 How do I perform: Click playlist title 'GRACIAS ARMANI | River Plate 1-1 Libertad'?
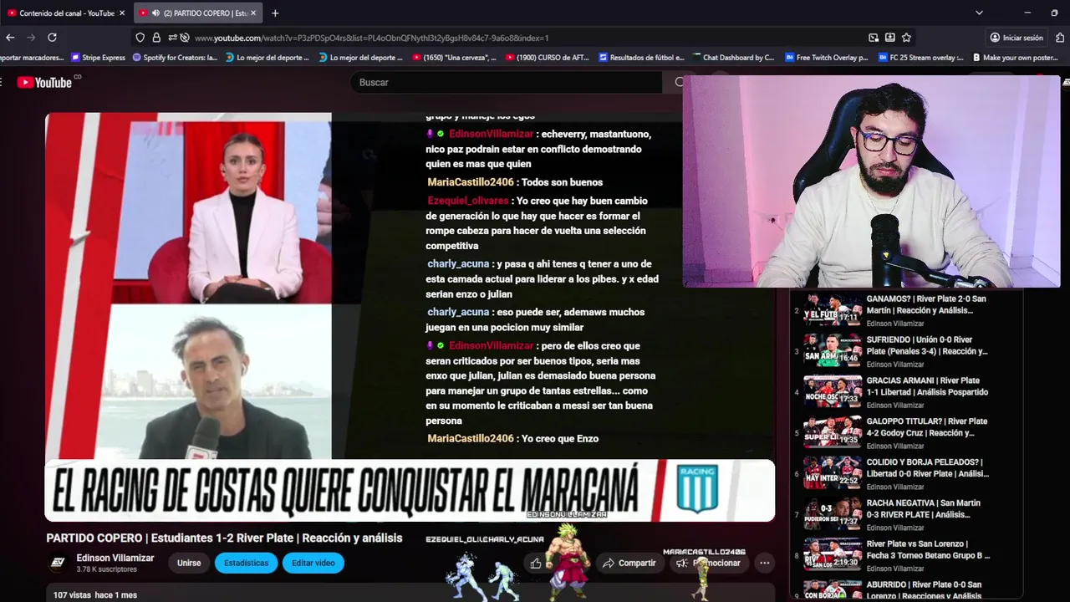[x=928, y=386]
